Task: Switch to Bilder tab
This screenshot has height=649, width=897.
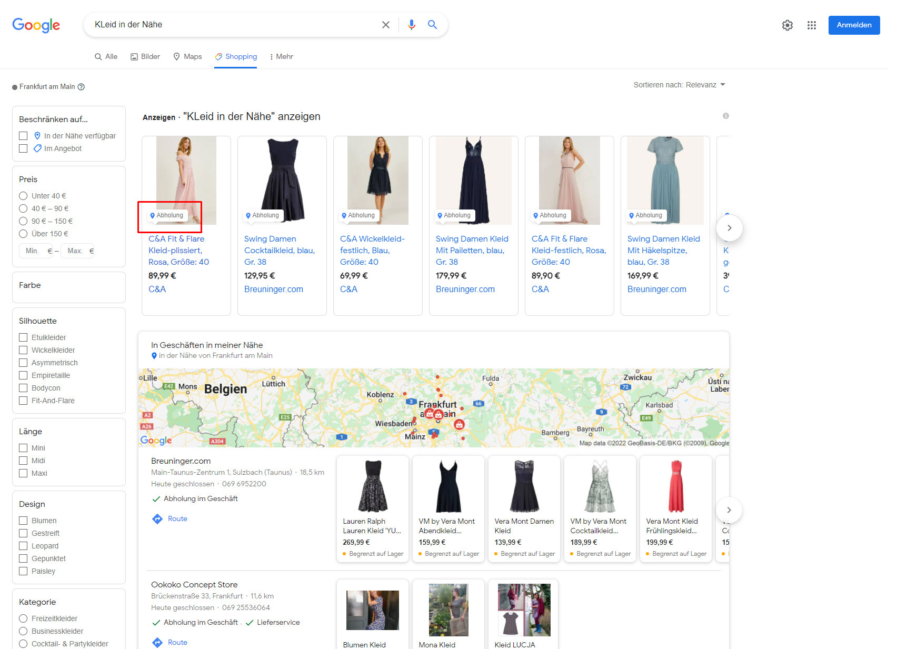Action: click(145, 56)
